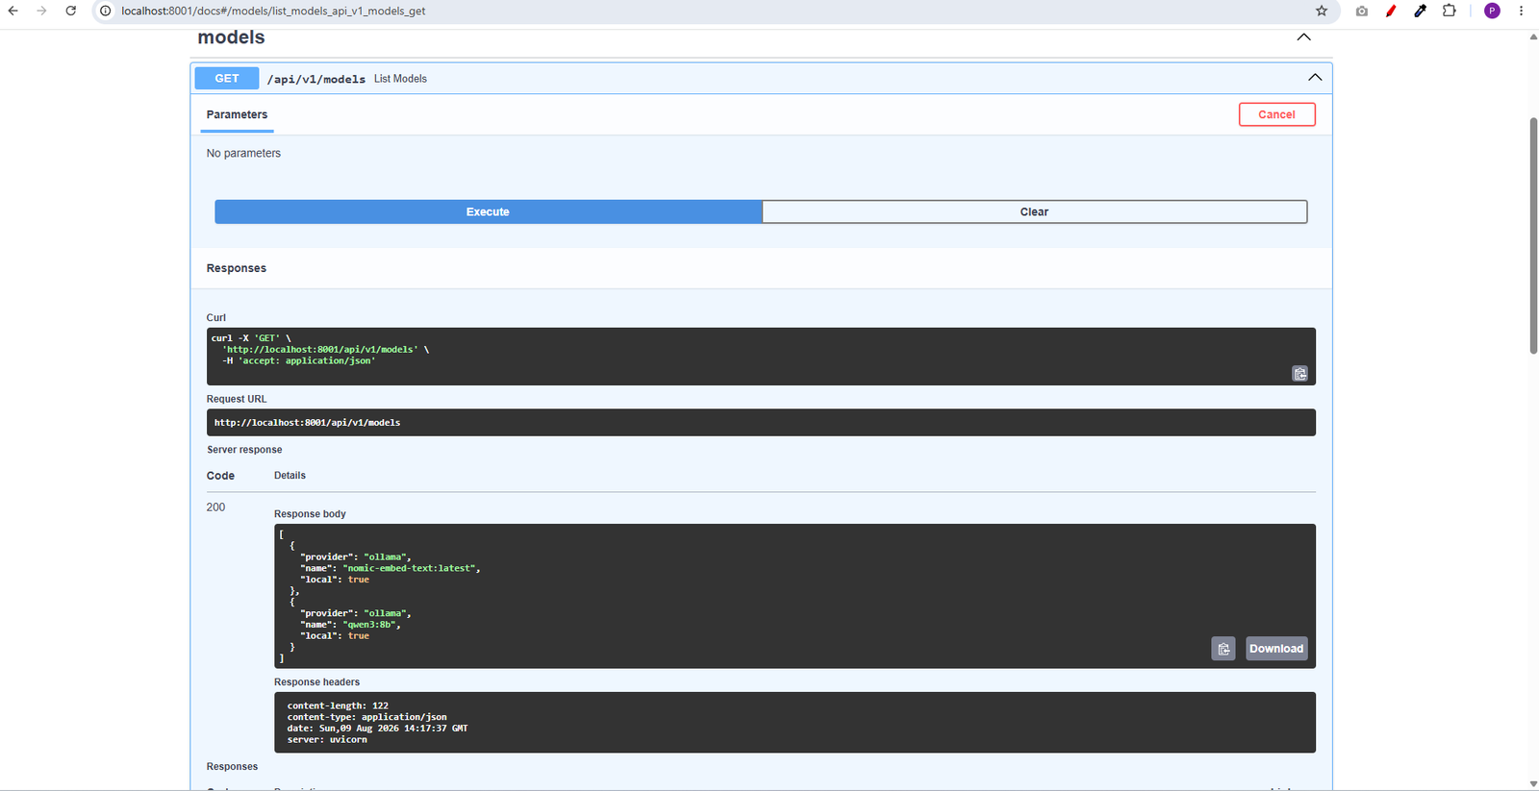The image size is (1539, 791).
Task: Click the Code column header
Action: pos(220,476)
